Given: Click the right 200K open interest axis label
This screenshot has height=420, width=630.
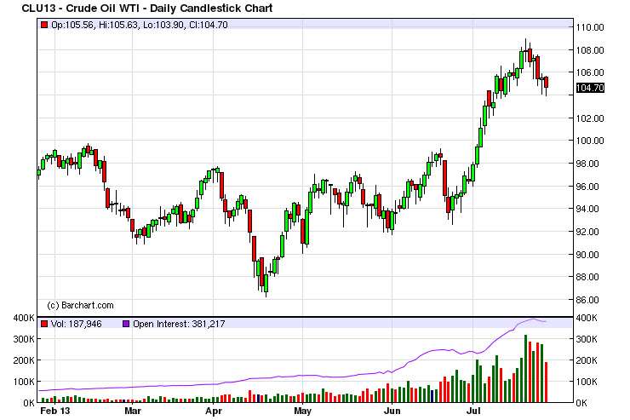Looking at the screenshot, I should click(x=587, y=360).
